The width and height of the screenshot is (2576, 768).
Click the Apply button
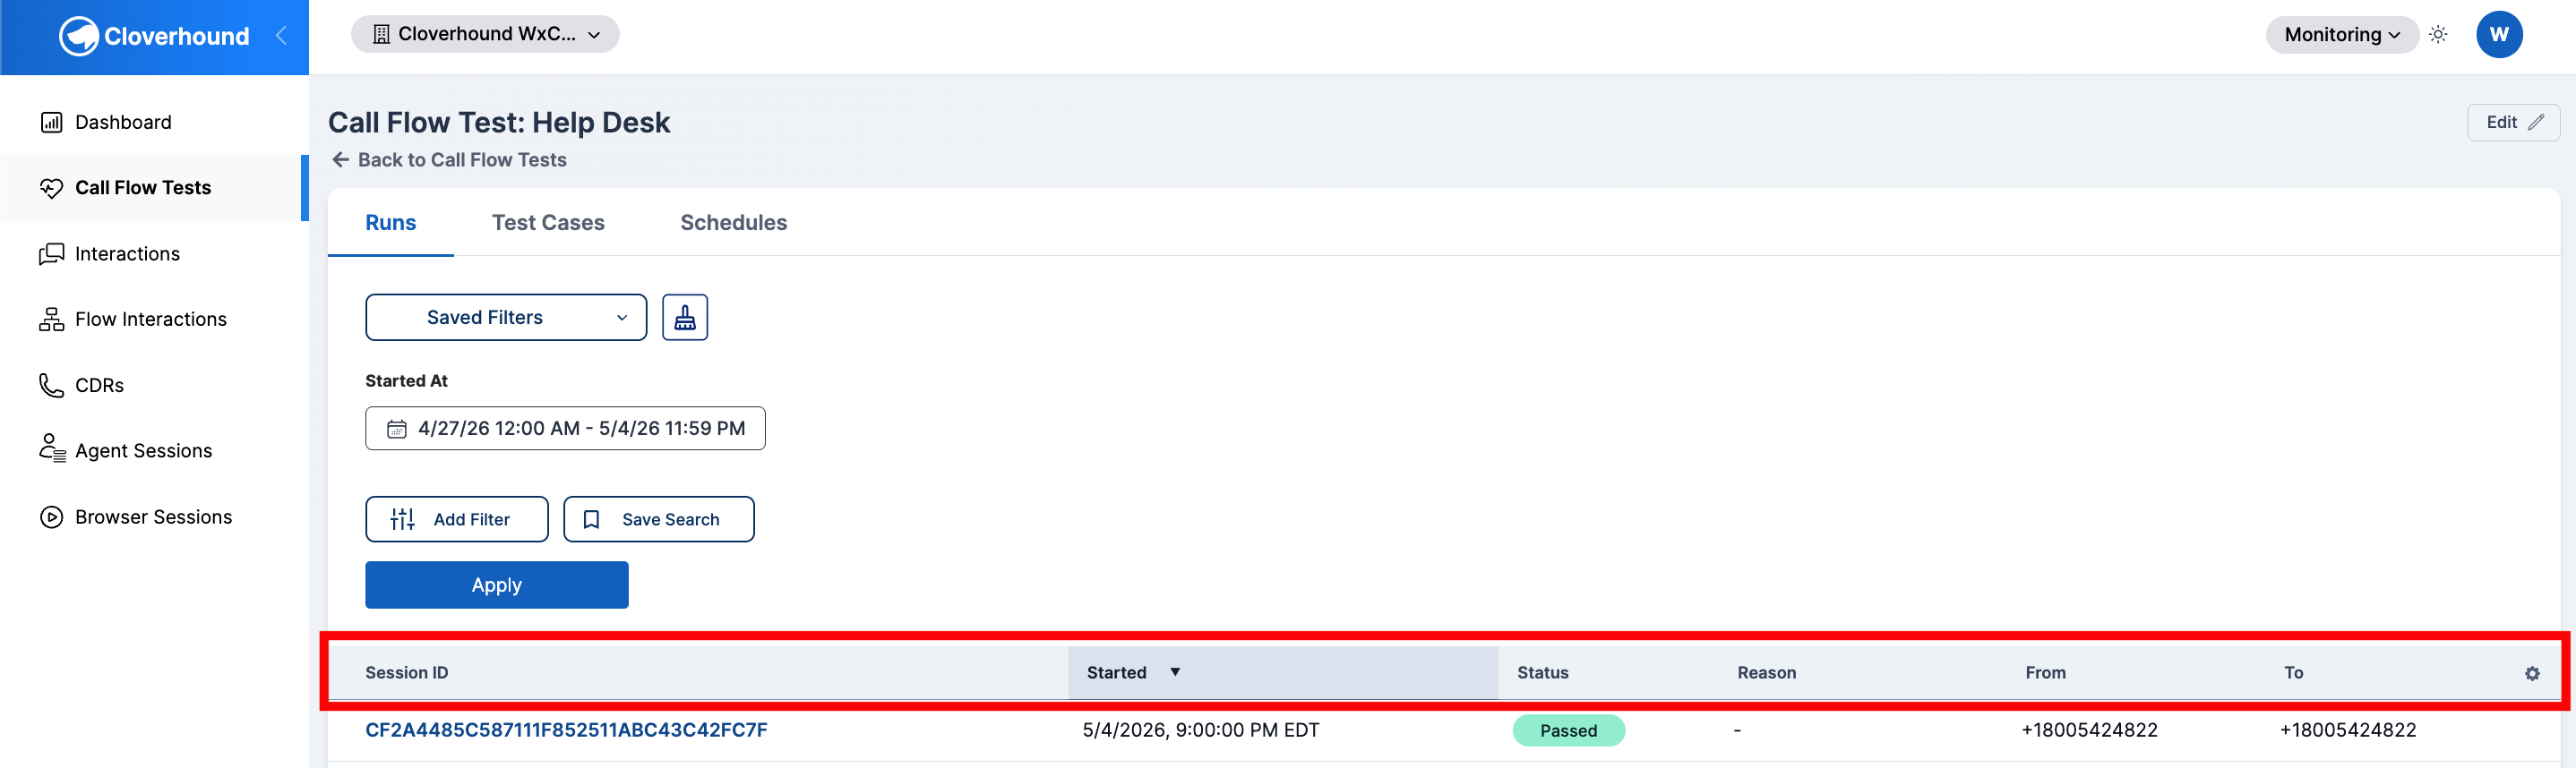pos(497,585)
